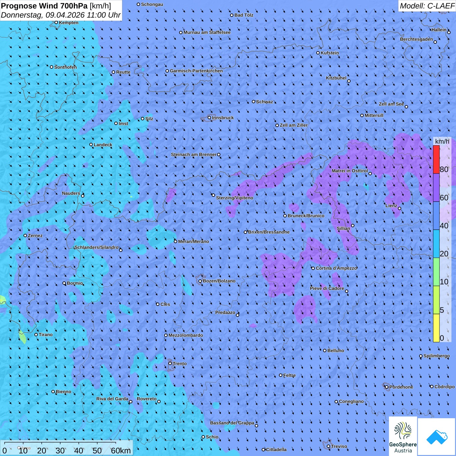Viewport: 456px width, 456px height.
Task: Click the Belluno city marker
Action: [x=325, y=350]
